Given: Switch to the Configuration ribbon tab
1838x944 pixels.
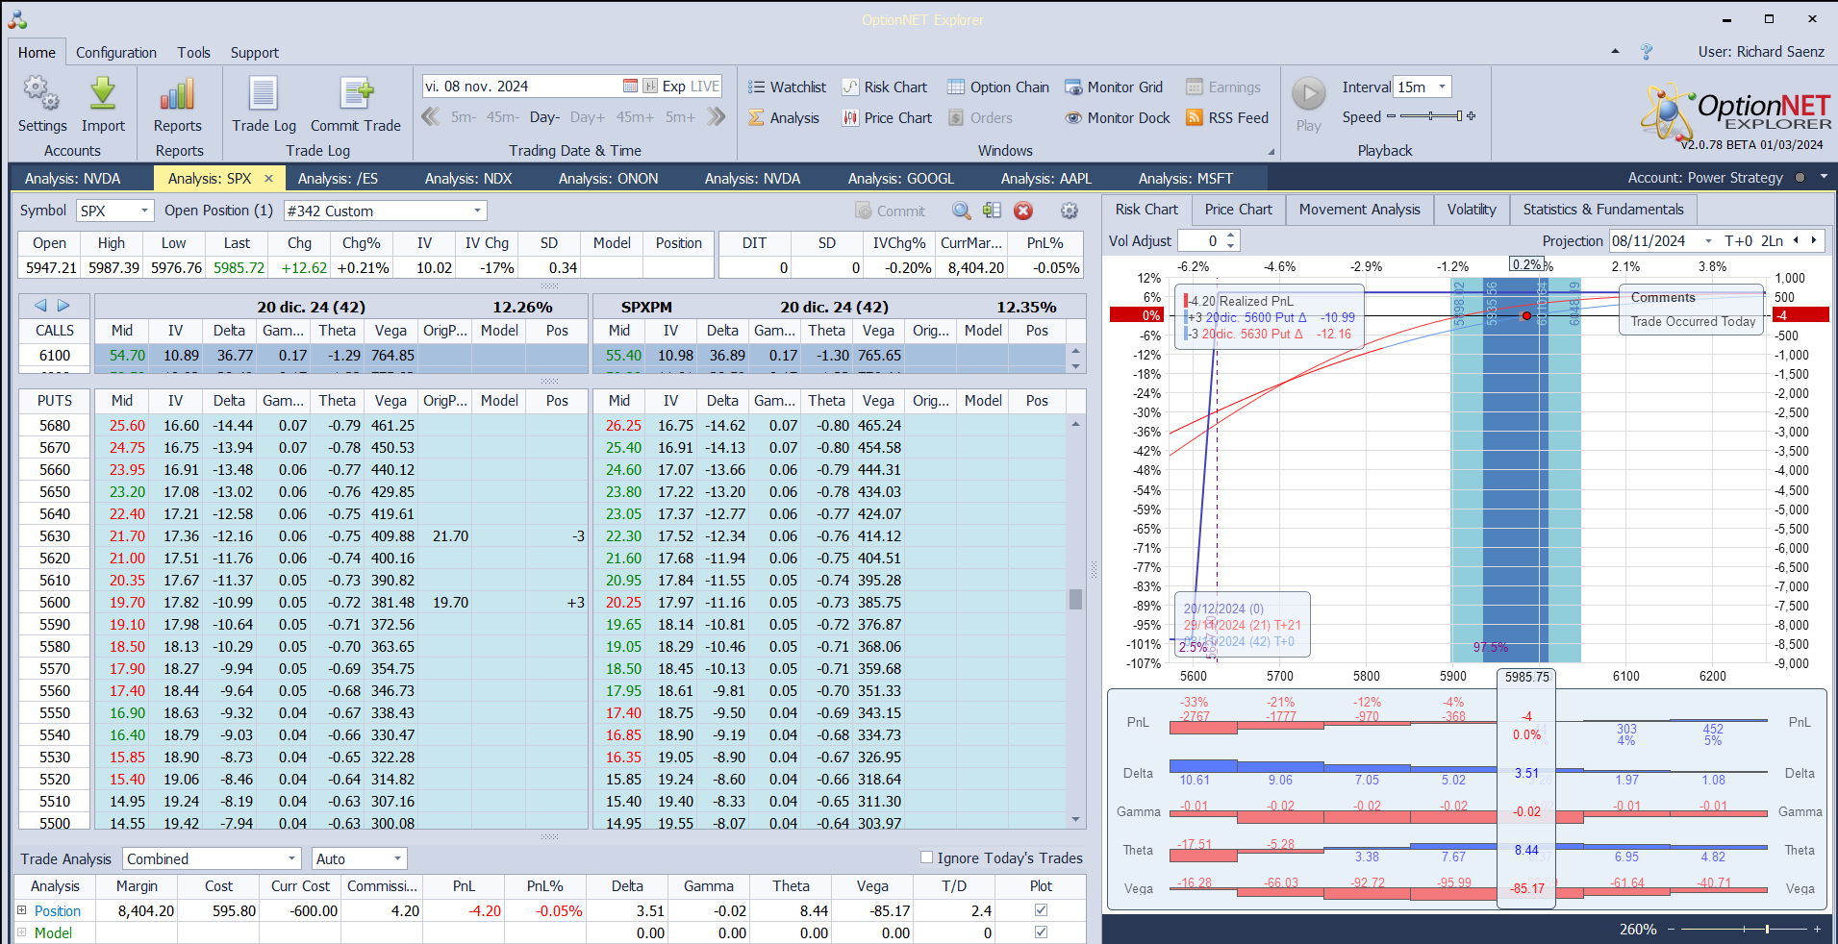Looking at the screenshot, I should point(116,53).
